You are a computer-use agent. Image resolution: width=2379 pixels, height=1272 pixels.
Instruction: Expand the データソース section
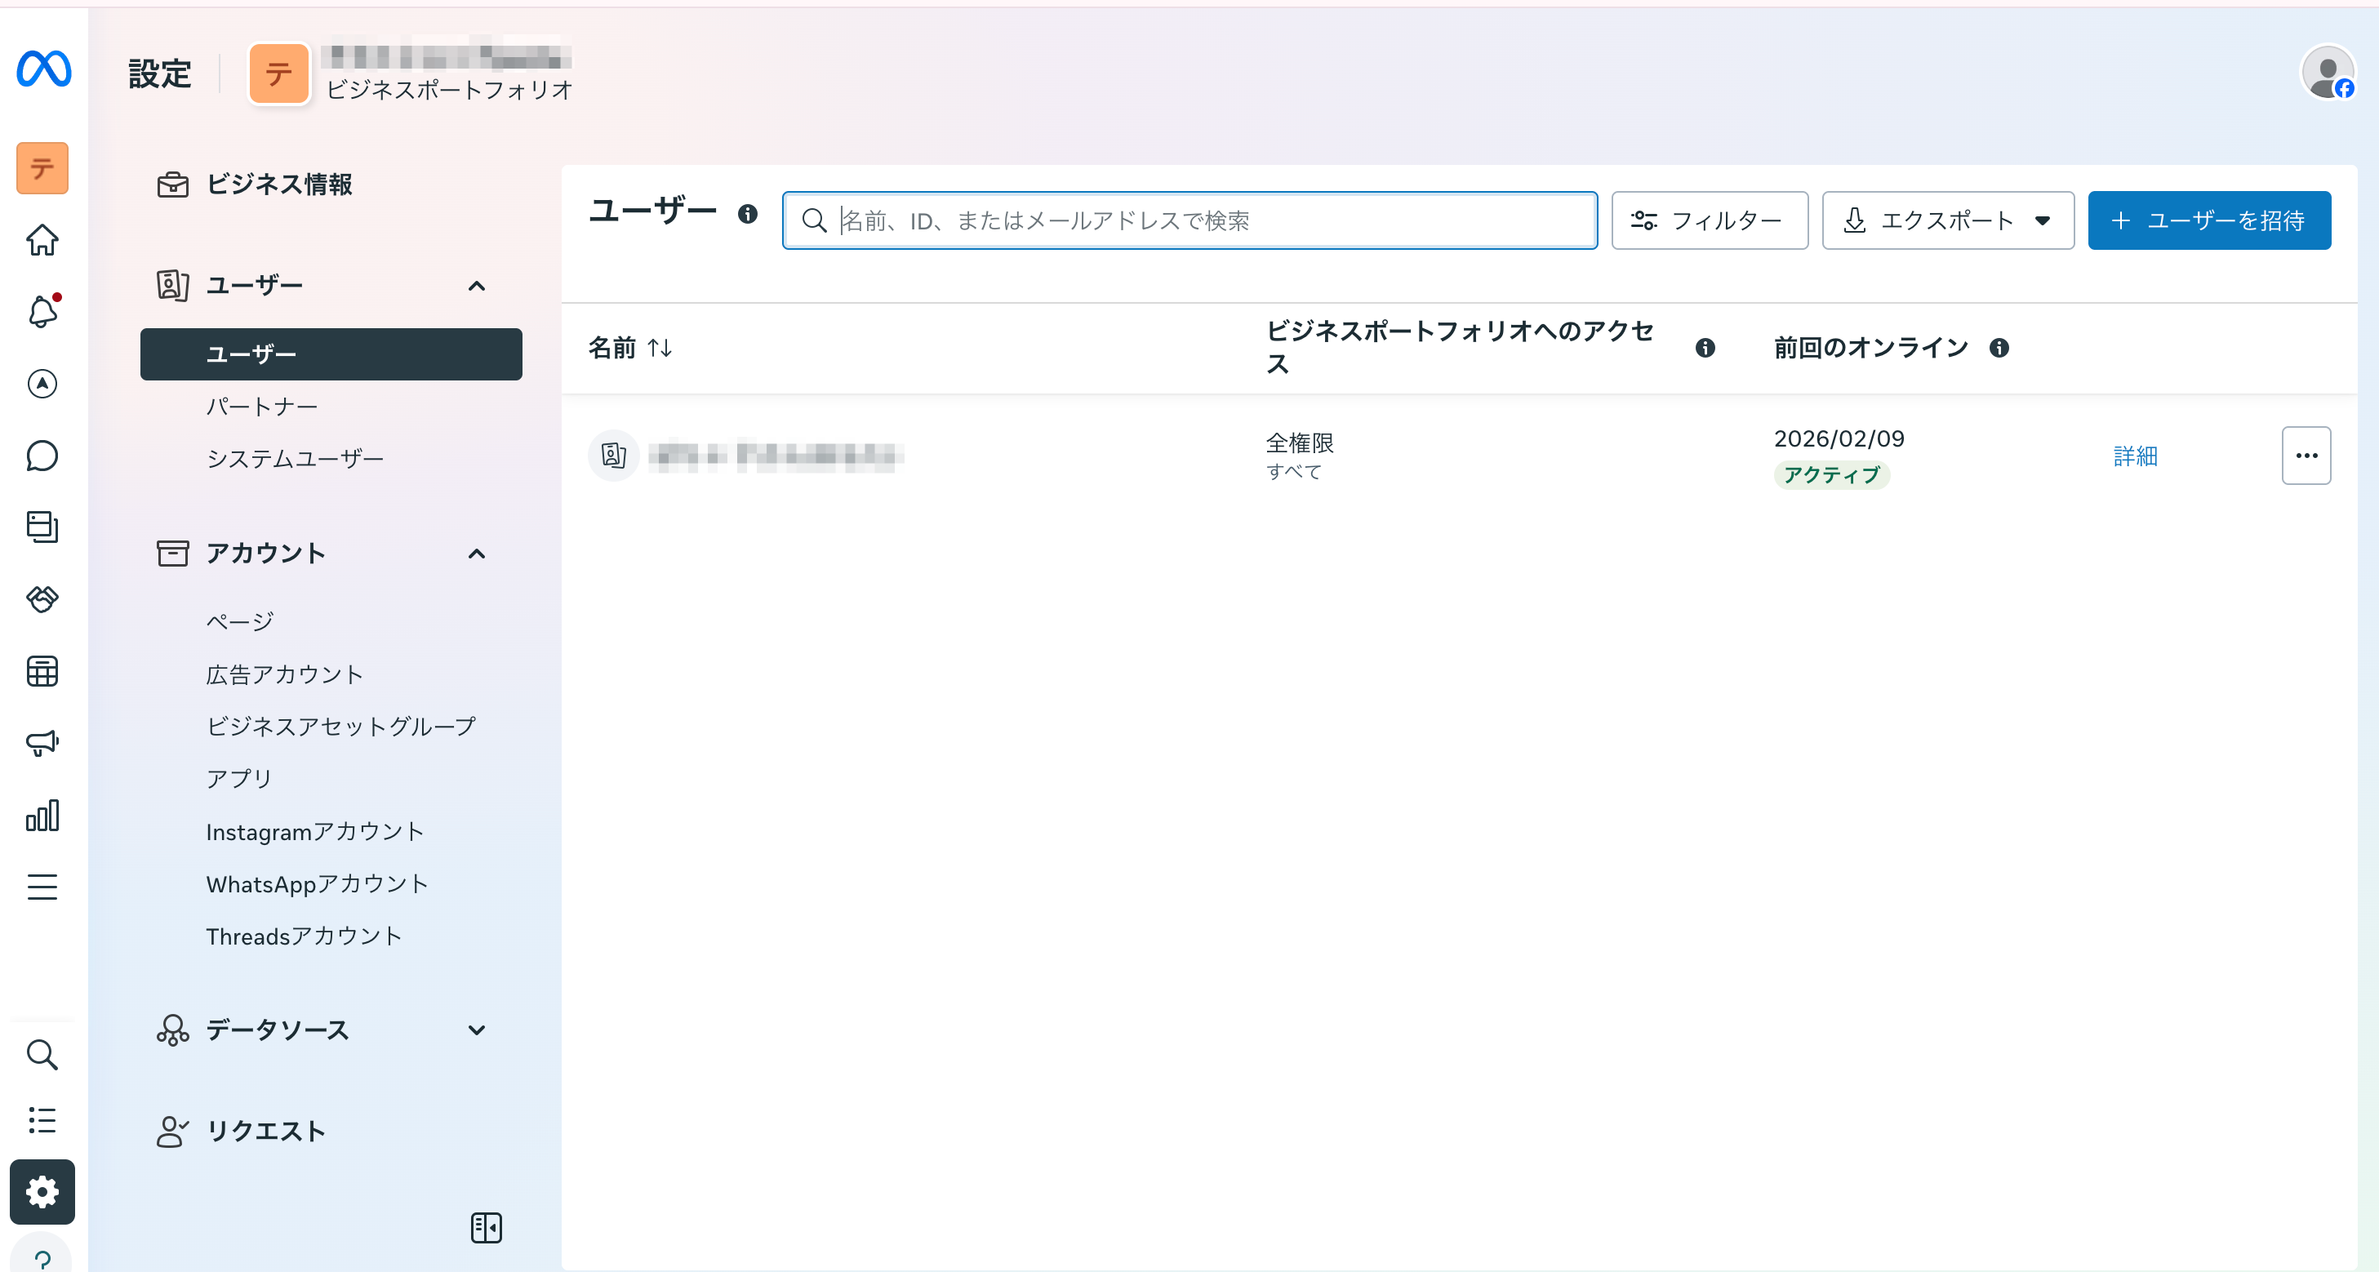click(x=477, y=1030)
